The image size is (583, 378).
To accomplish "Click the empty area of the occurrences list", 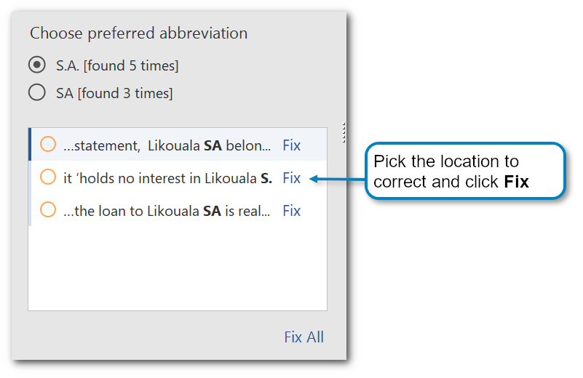I will (177, 269).
